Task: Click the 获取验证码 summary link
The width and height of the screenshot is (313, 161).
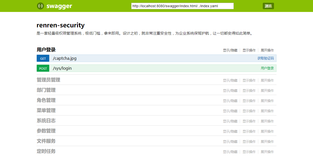Action: tap(265, 58)
